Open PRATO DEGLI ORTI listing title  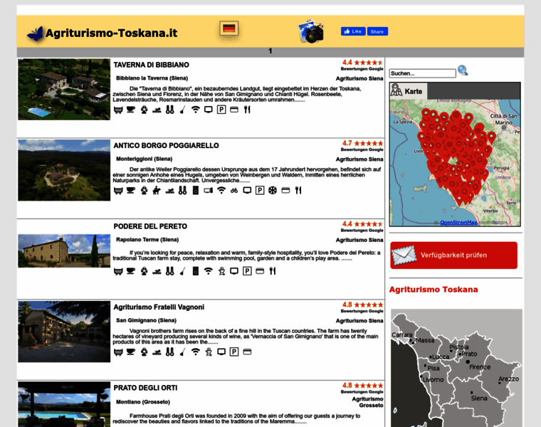click(145, 388)
